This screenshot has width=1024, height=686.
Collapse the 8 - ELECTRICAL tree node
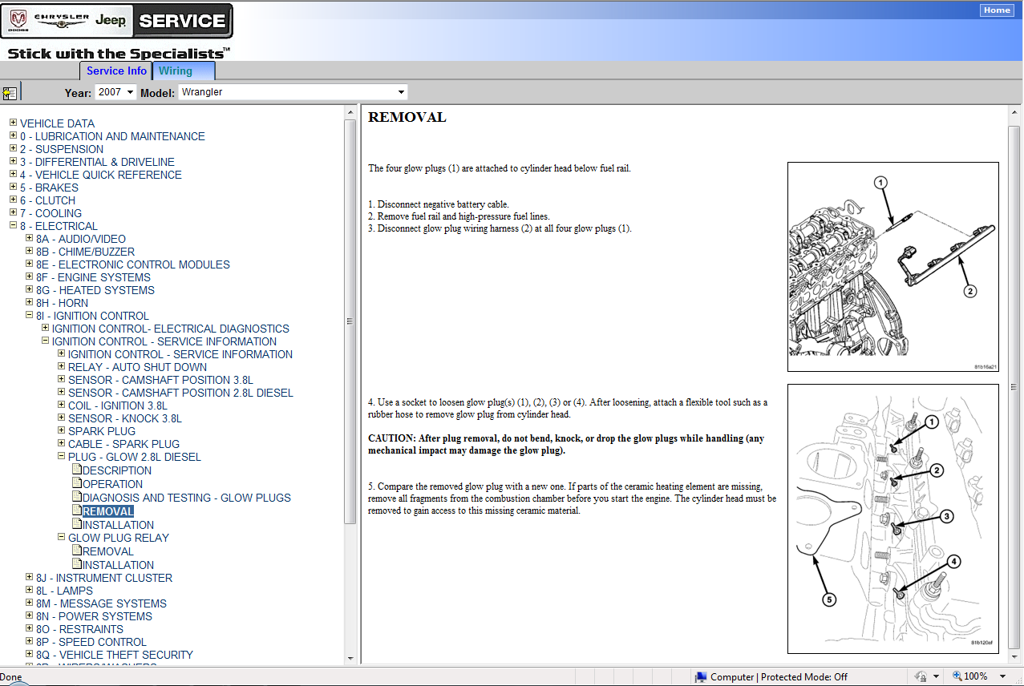click(13, 226)
